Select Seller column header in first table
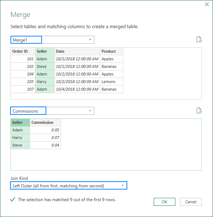This screenshot has width=213, height=217. tap(44, 51)
